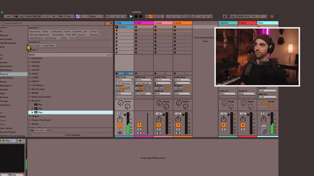
Task: Open track 1 MIDI From All Ins dropdown
Action: 124,80
